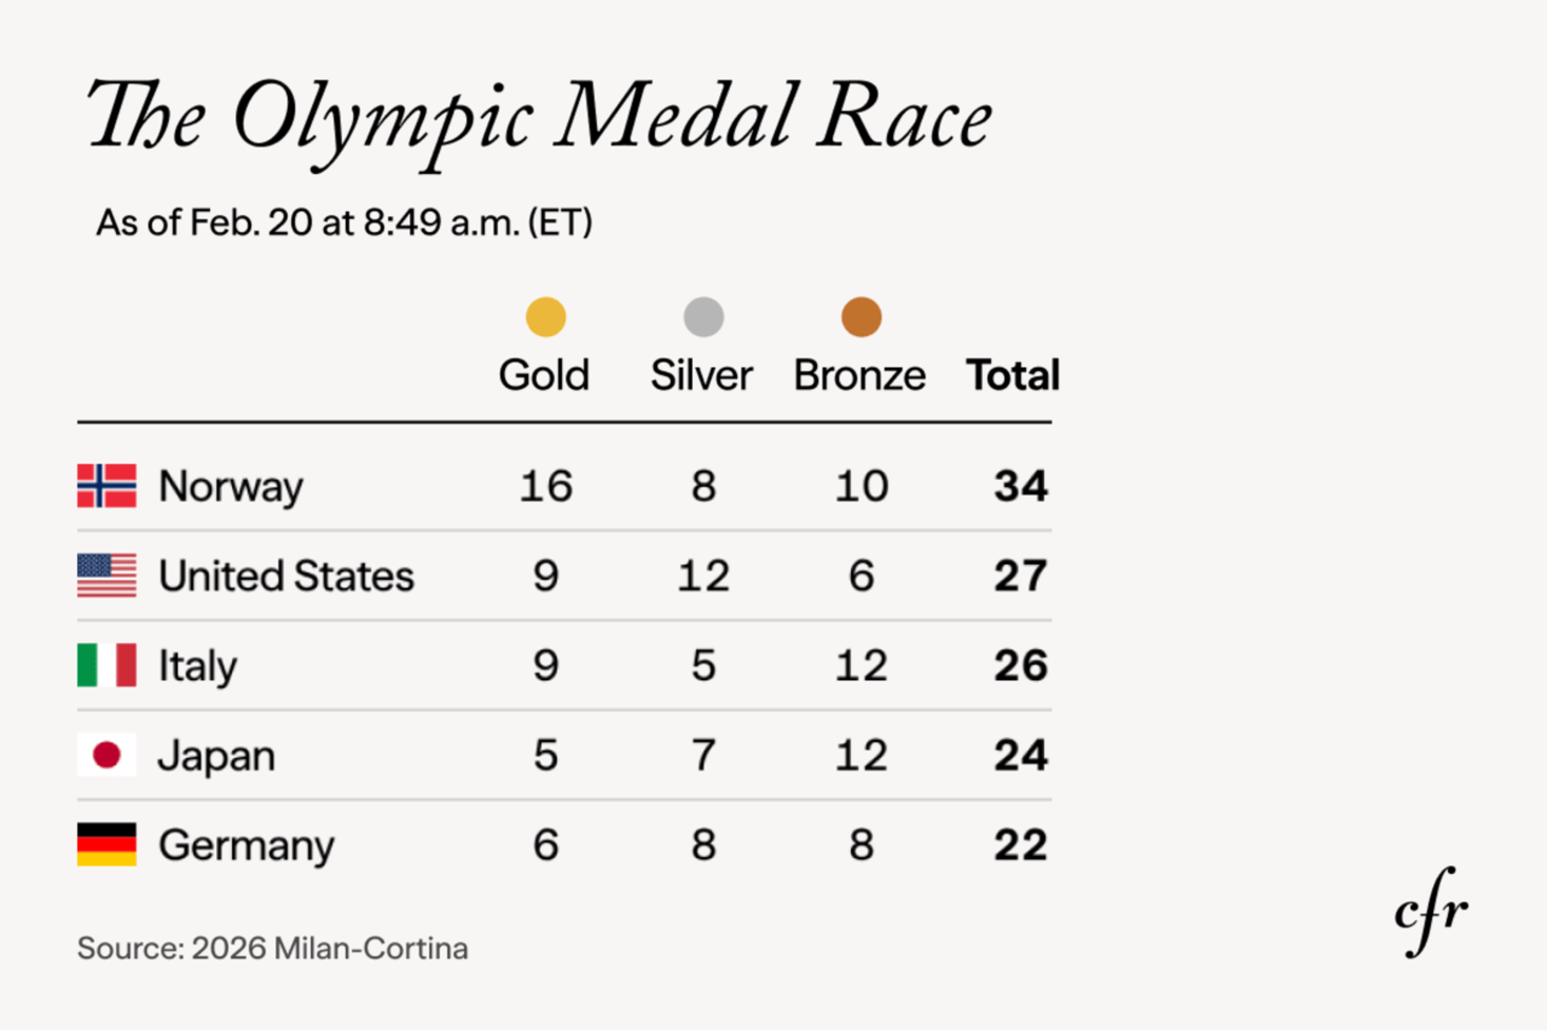Click the United States country name
1547x1031 pixels.
pyautogui.click(x=286, y=576)
